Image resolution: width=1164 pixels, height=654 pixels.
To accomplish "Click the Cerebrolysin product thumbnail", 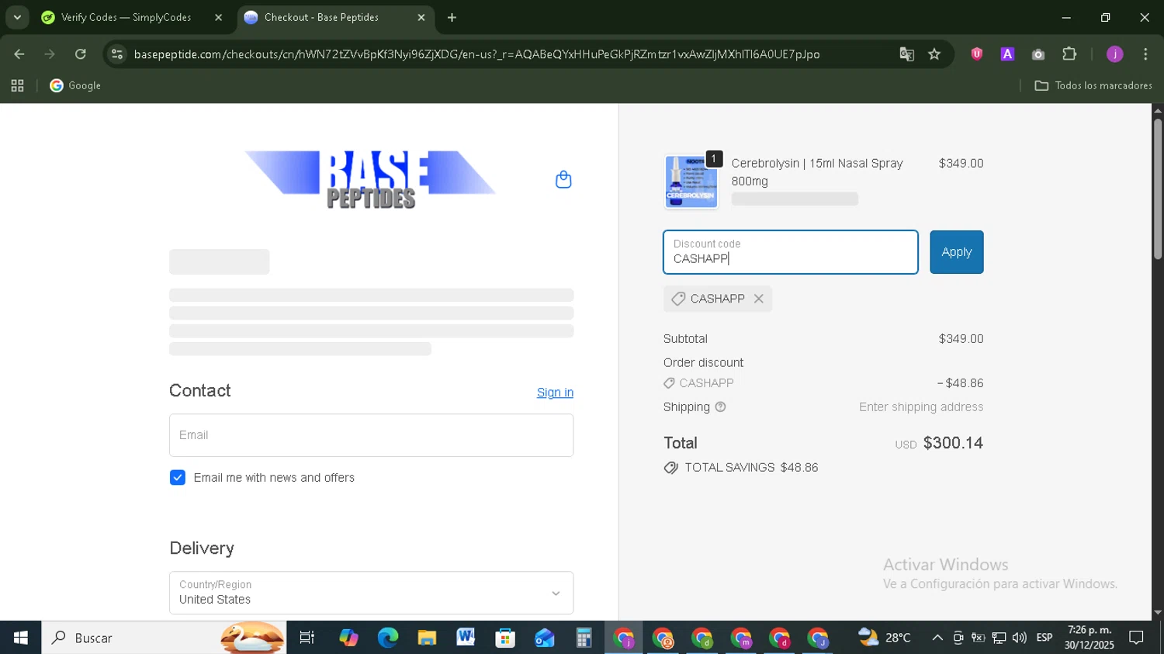I will 691,182.
